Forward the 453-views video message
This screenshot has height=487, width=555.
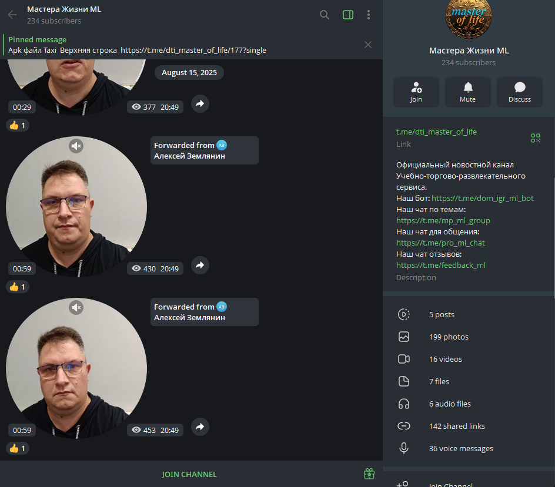(200, 426)
